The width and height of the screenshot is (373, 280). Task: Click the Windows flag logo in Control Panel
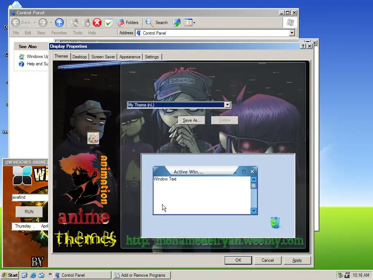290,23
